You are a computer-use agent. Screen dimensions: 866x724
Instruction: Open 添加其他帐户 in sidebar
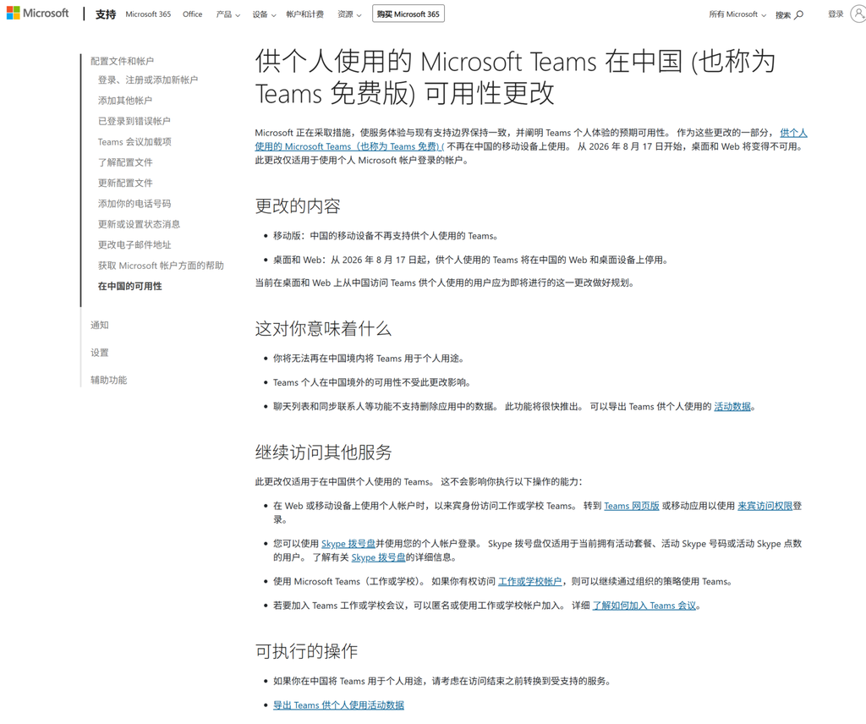(125, 101)
